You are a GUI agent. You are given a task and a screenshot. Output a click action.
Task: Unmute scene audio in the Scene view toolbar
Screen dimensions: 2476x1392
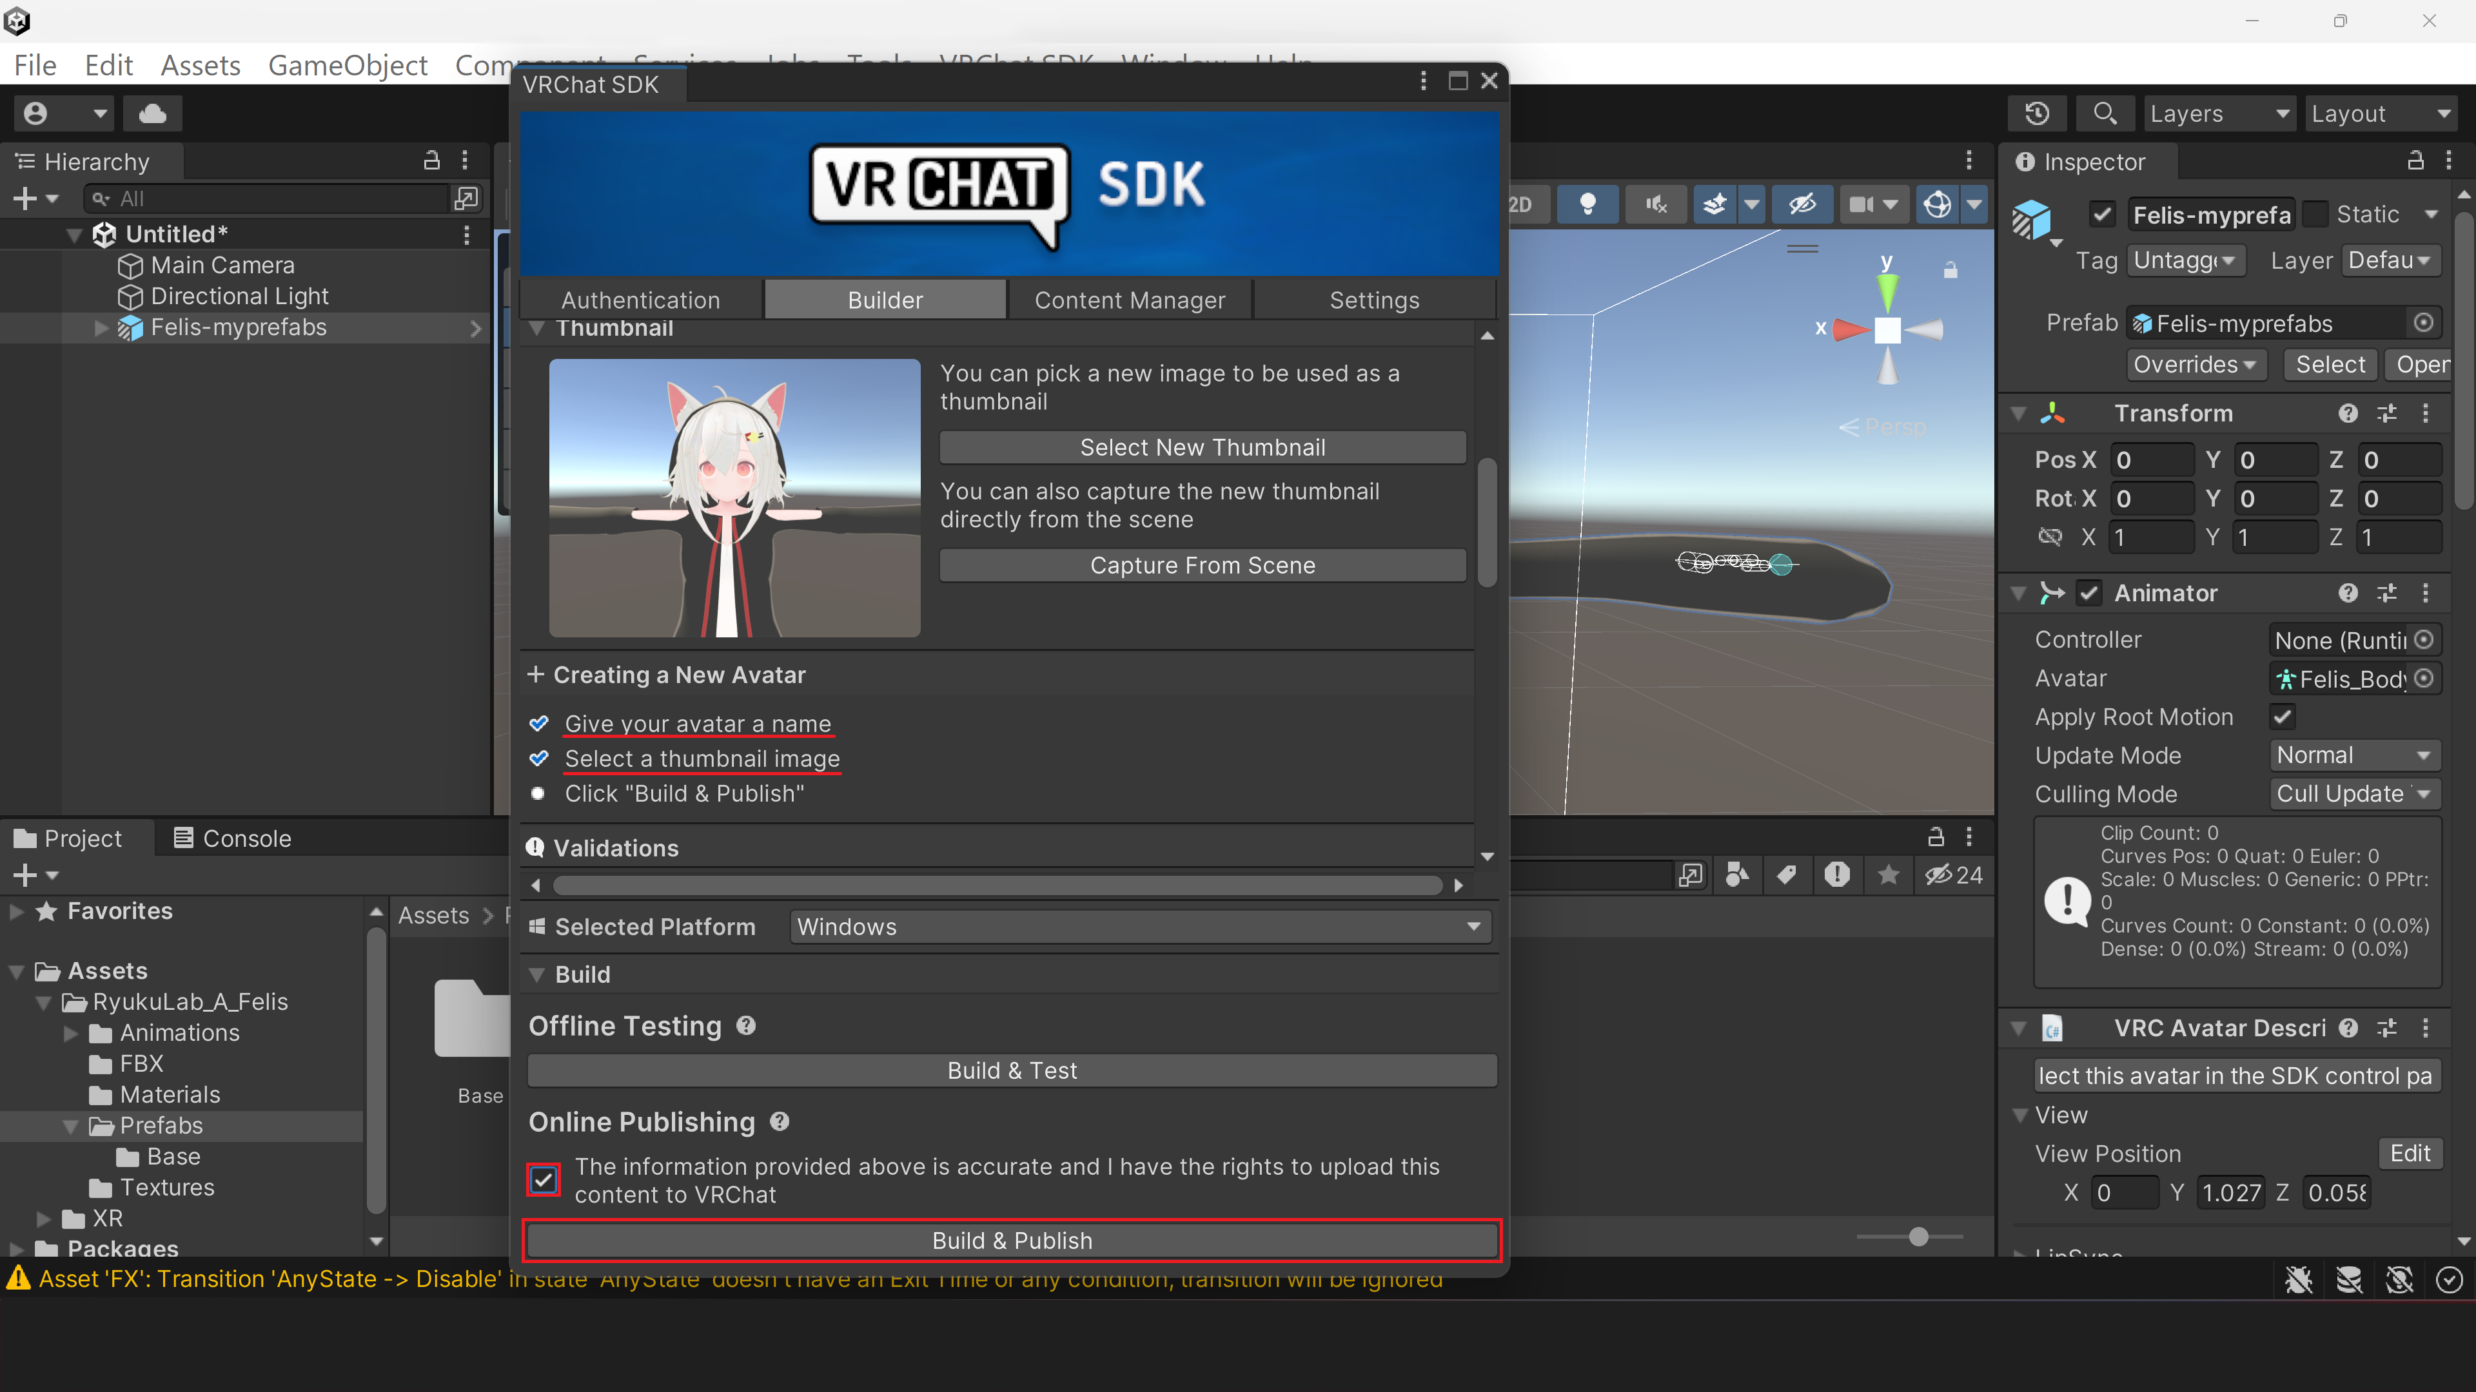[x=1655, y=204]
